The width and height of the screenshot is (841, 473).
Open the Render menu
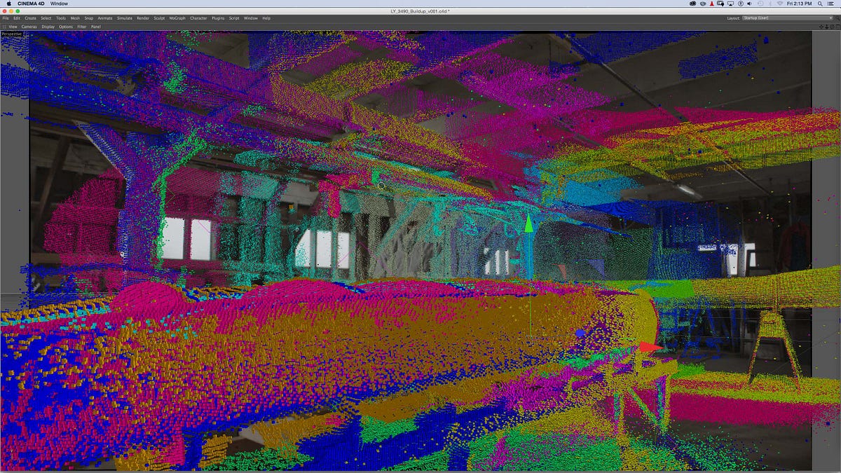(144, 18)
